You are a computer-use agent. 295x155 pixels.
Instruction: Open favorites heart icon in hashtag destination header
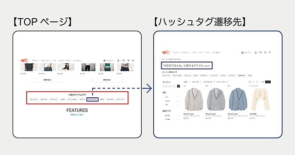click(x=261, y=52)
